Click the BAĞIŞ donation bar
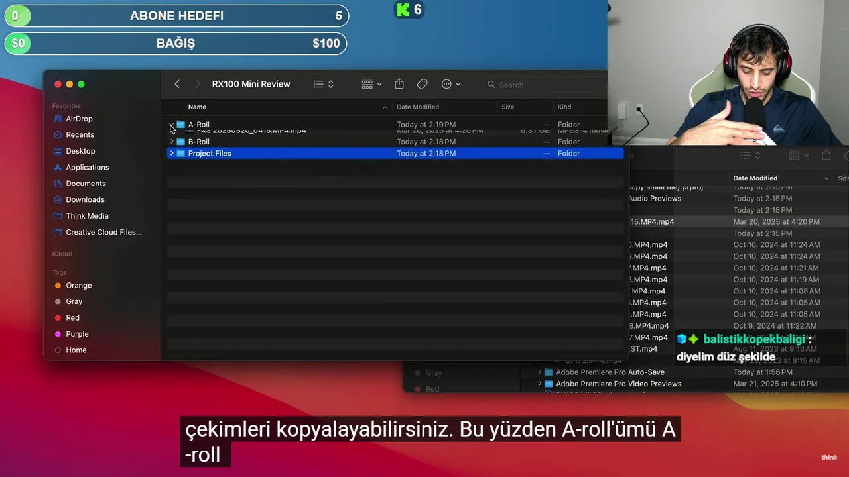This screenshot has height=477, width=849. pos(176,43)
